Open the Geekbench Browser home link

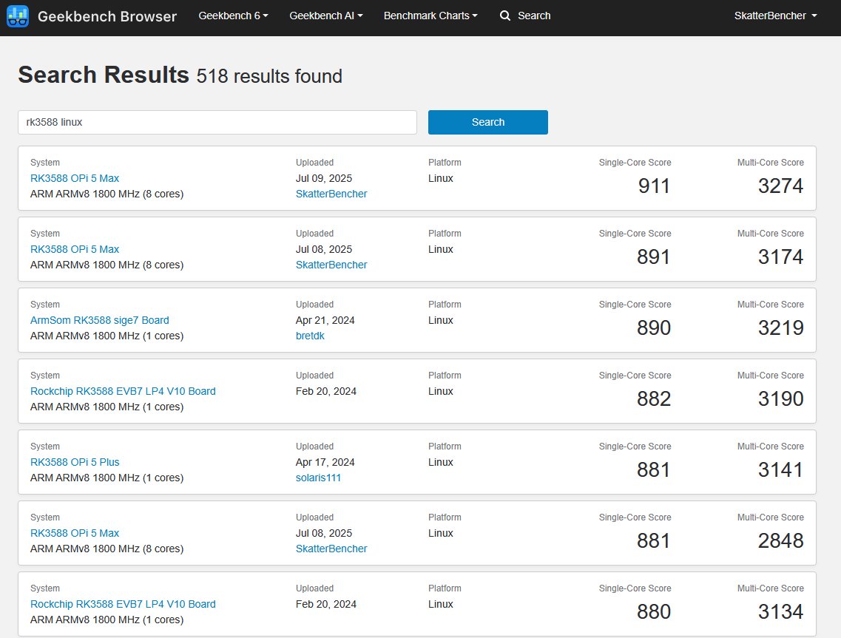107,16
